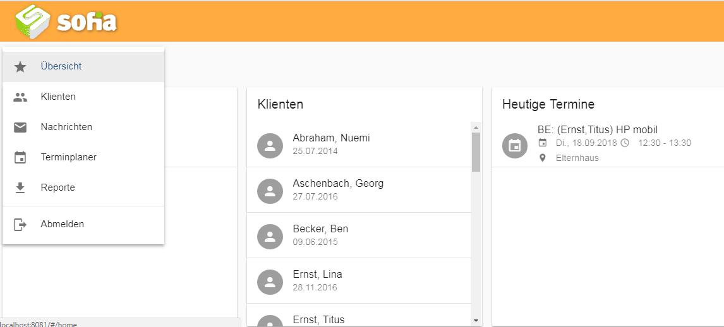Click scroll up arrow in Klienten list

click(x=476, y=127)
